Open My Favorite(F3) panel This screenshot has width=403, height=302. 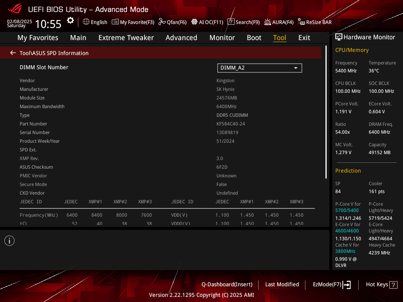click(133, 22)
